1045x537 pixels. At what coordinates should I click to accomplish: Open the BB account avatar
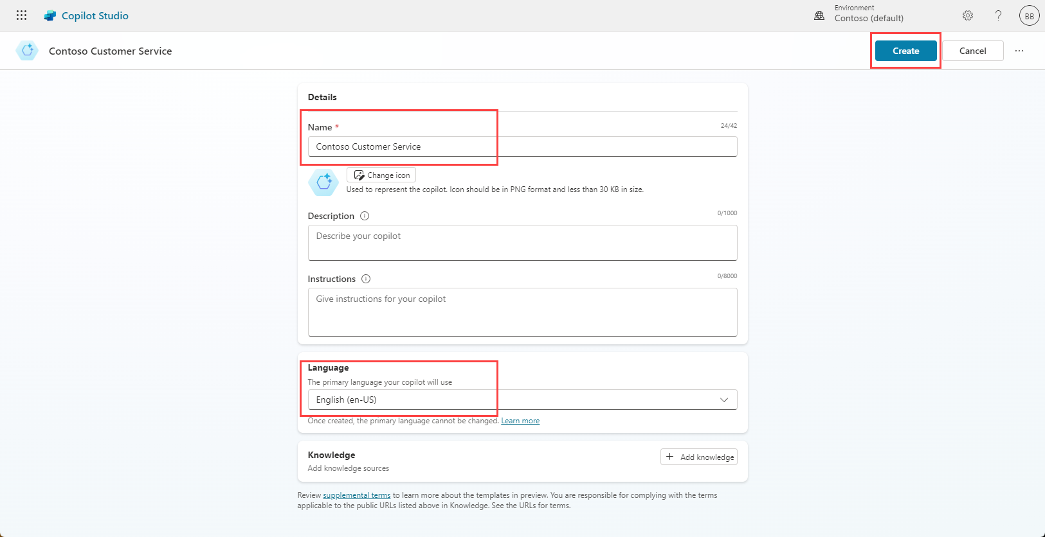pyautogui.click(x=1030, y=15)
